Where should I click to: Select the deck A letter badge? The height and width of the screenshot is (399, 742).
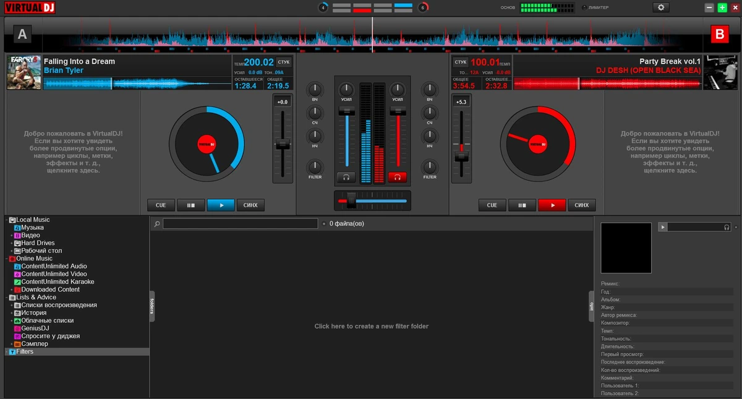[x=23, y=34]
